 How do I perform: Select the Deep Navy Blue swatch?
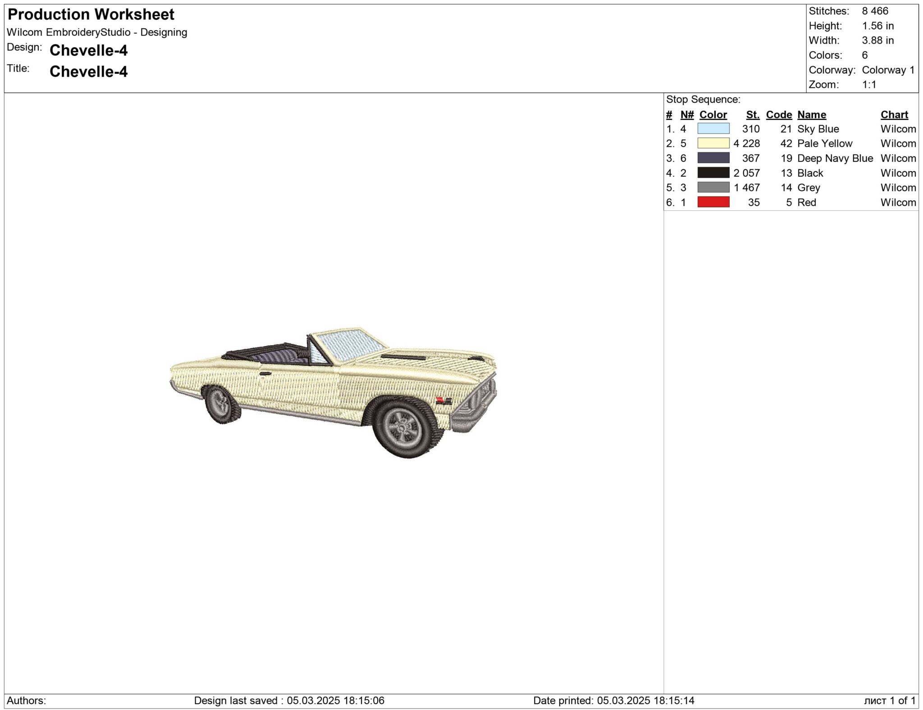(713, 158)
